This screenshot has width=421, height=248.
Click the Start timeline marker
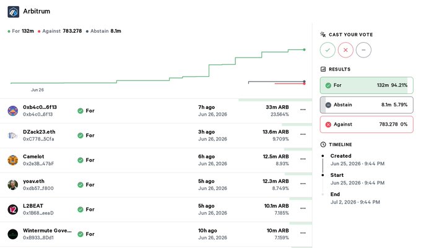pos(323,175)
